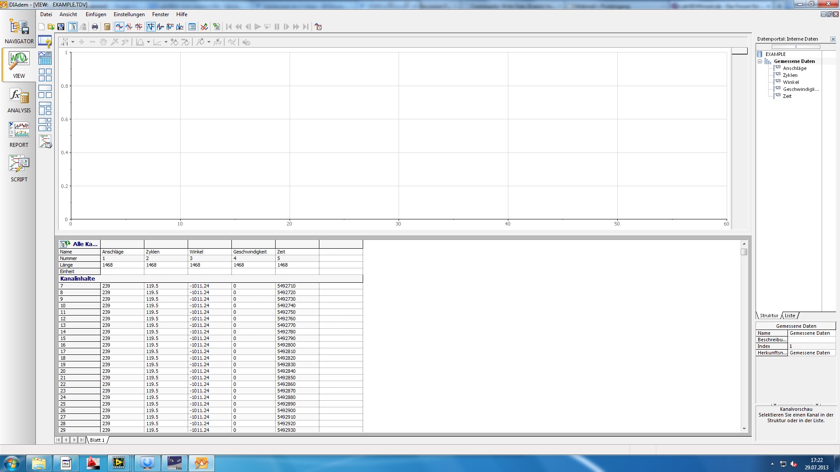Open the SCRIPT panel
The height and width of the screenshot is (472, 840).
point(19,170)
